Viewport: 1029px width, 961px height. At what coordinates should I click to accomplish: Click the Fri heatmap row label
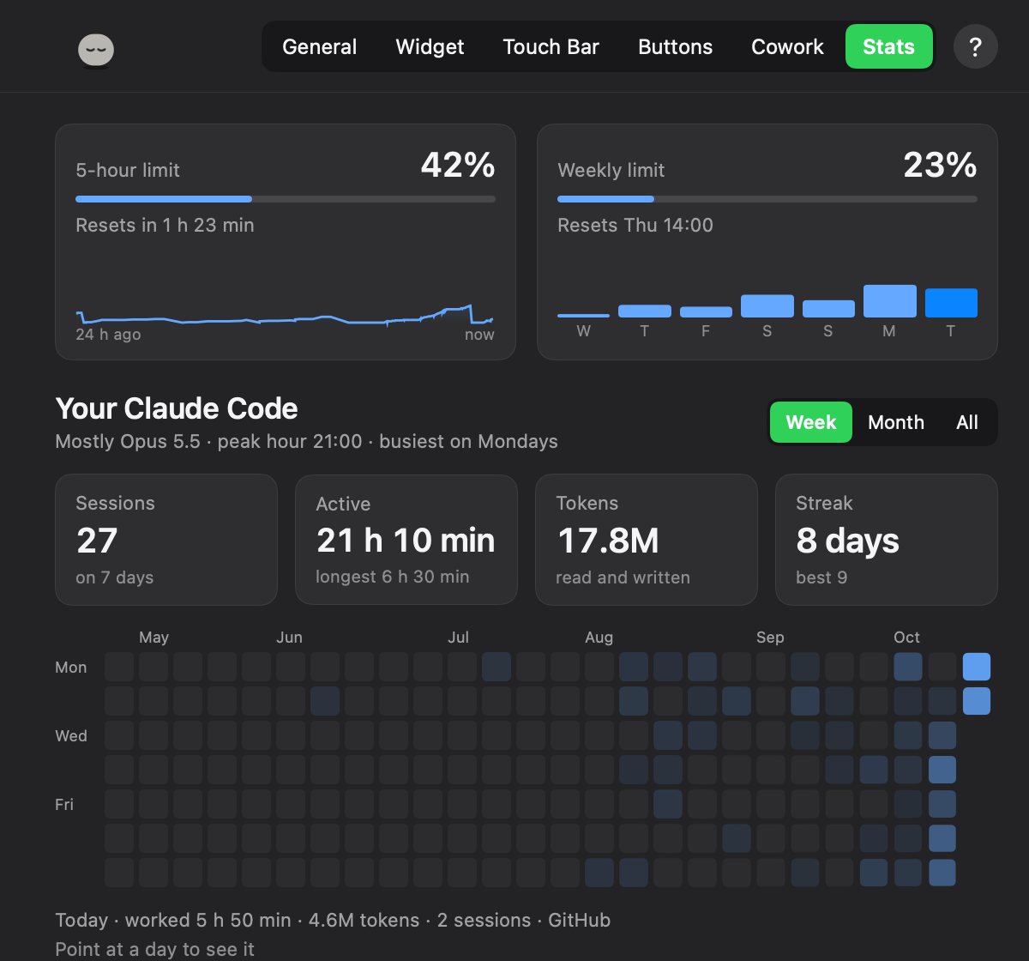[x=64, y=804]
